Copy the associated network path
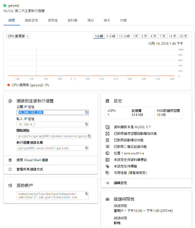The height and width of the screenshot is (228, 195). (89, 136)
